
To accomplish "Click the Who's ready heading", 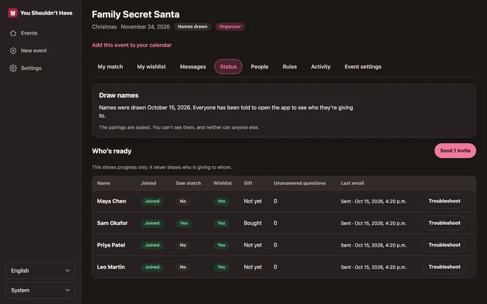I will 112,151.
